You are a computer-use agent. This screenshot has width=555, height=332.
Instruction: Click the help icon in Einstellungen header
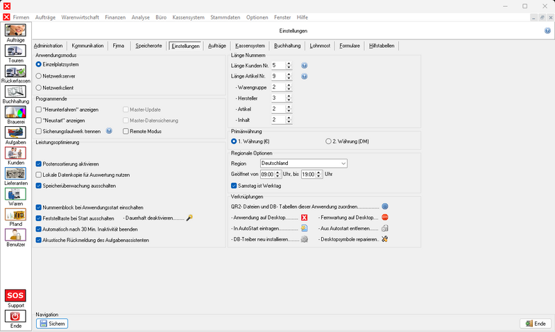(x=547, y=30)
